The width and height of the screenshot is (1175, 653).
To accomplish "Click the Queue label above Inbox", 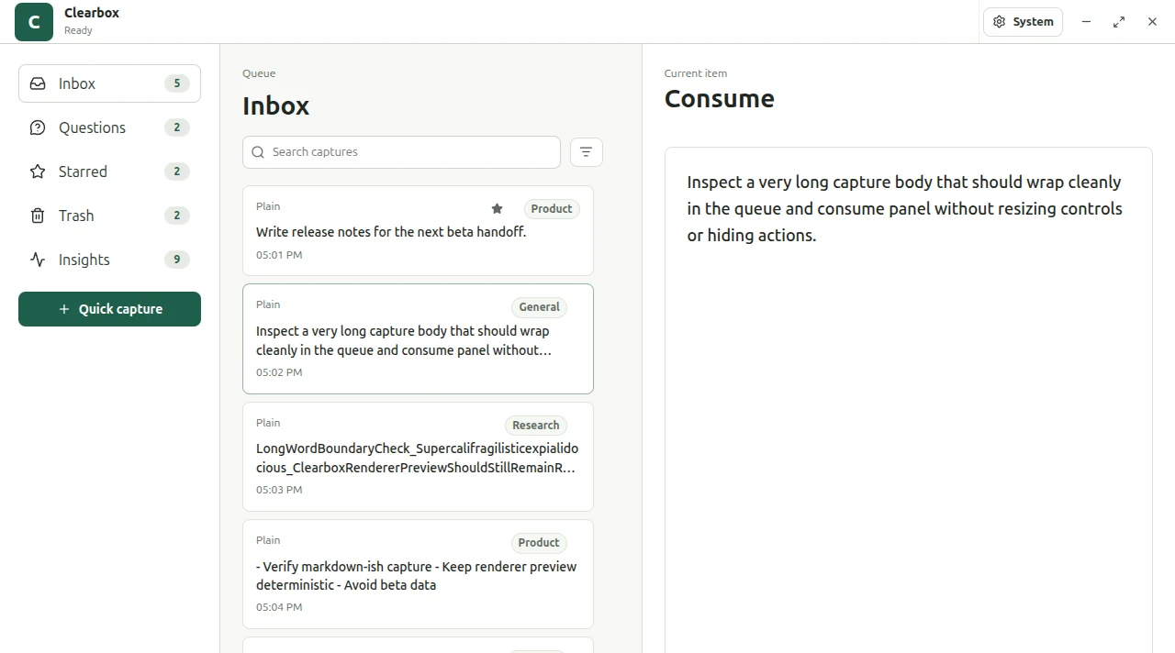I will [259, 73].
